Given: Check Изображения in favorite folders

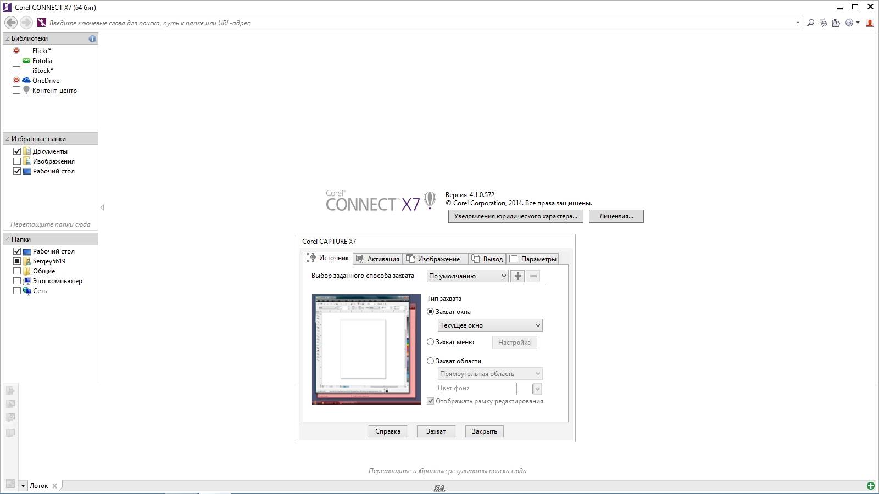Looking at the screenshot, I should [17, 161].
